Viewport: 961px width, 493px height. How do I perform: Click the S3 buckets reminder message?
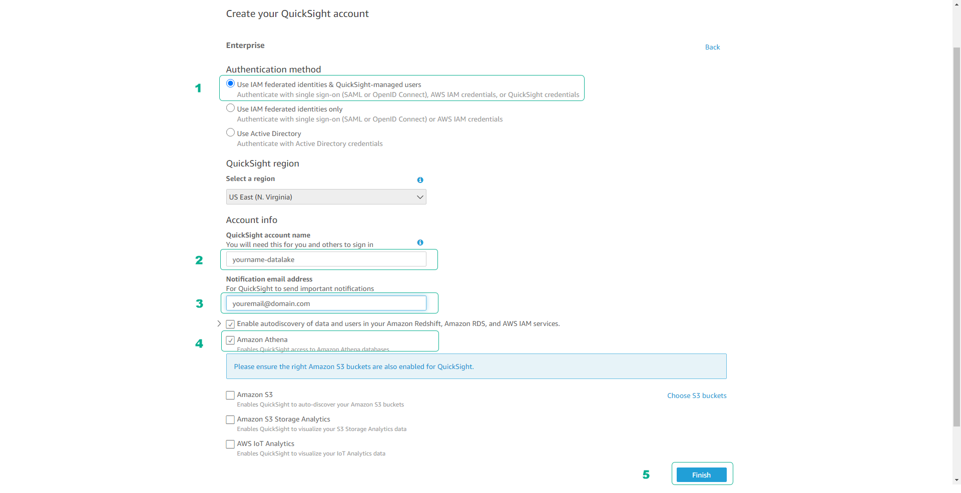pos(476,366)
